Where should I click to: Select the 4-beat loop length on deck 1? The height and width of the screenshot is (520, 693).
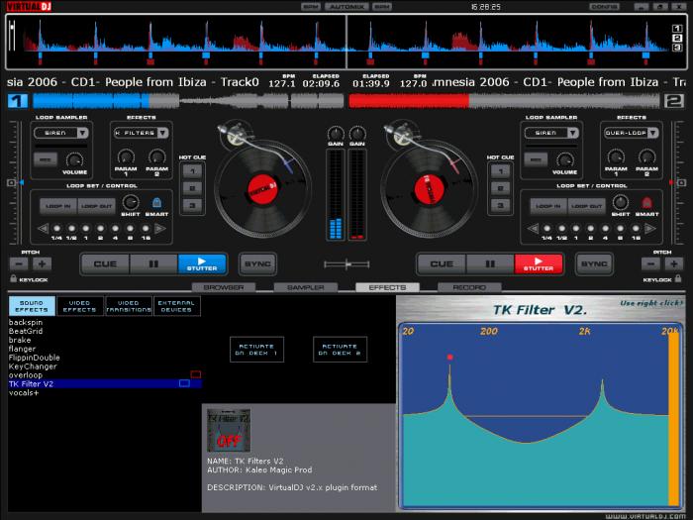point(116,229)
